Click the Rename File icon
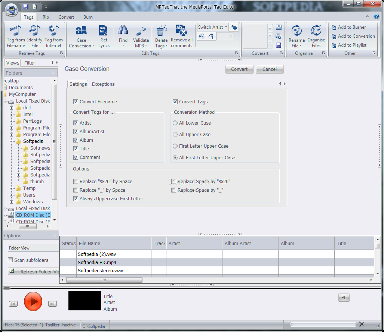384x332 pixels. coord(297,30)
